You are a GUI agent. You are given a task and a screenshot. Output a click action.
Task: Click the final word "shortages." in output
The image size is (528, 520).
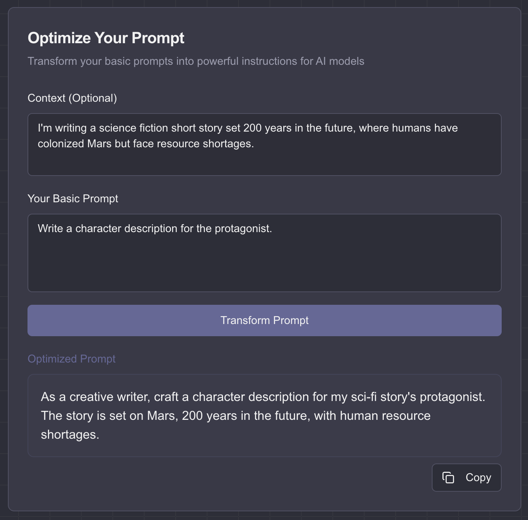pos(70,435)
